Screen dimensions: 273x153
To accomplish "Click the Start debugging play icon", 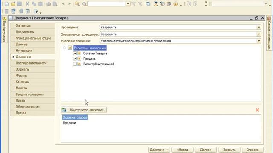I will tap(36, 11).
